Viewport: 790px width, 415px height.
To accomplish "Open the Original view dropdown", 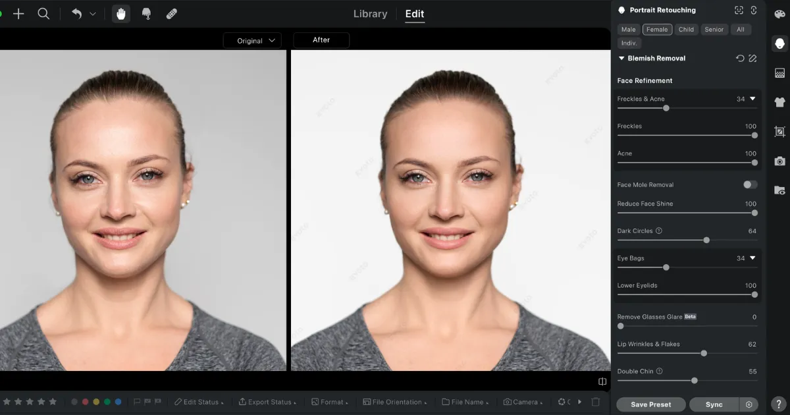I will pos(253,40).
